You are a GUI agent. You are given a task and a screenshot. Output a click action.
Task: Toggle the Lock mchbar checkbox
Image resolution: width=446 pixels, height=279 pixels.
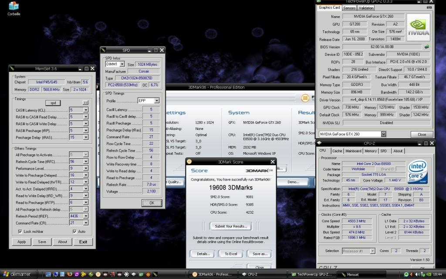[x=20, y=231]
